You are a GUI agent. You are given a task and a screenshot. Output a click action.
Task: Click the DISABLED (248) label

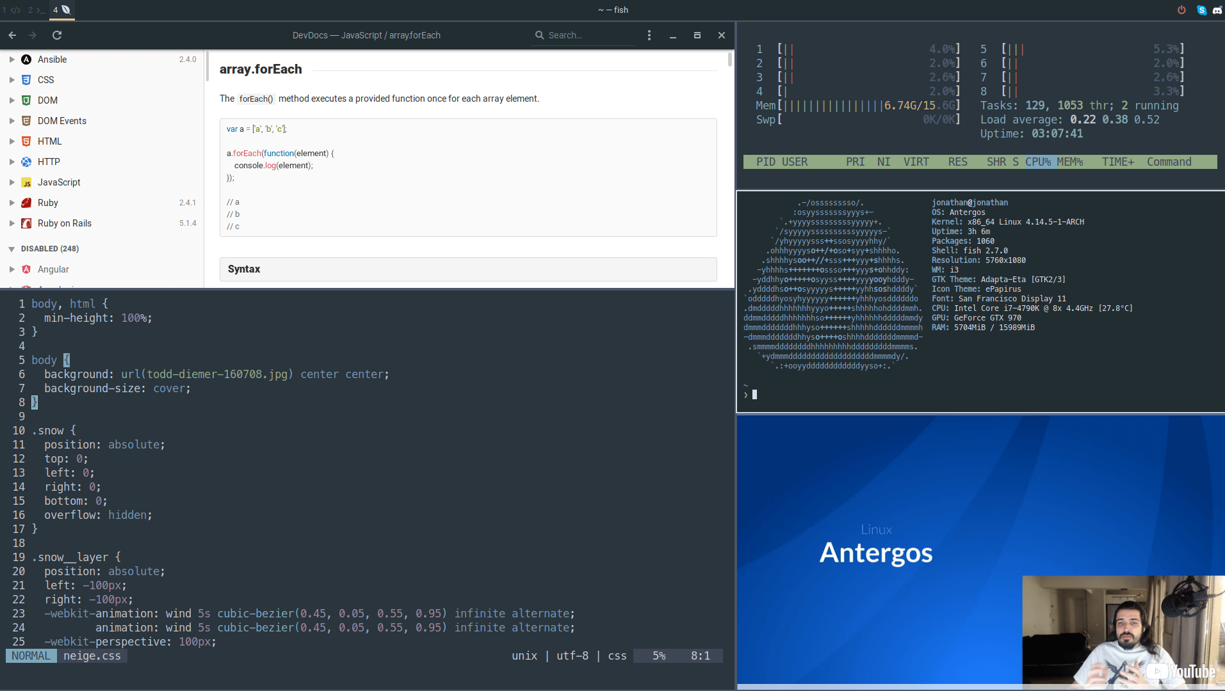tap(50, 249)
